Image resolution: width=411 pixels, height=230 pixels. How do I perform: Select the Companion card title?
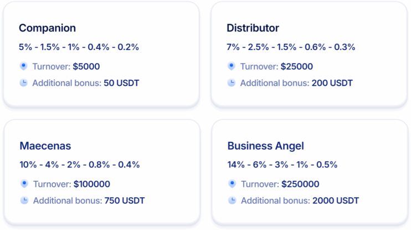47,28
